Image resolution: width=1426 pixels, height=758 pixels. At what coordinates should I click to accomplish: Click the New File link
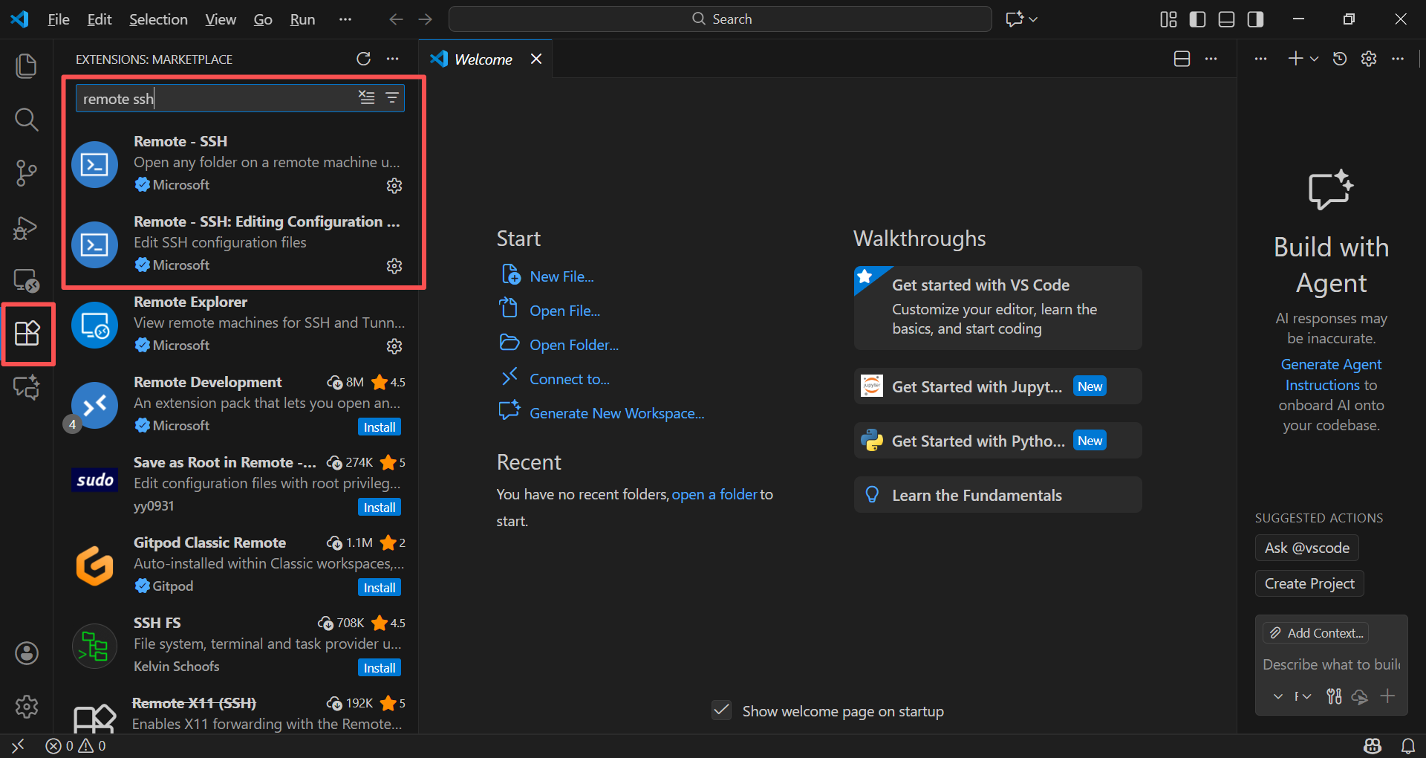click(x=561, y=276)
